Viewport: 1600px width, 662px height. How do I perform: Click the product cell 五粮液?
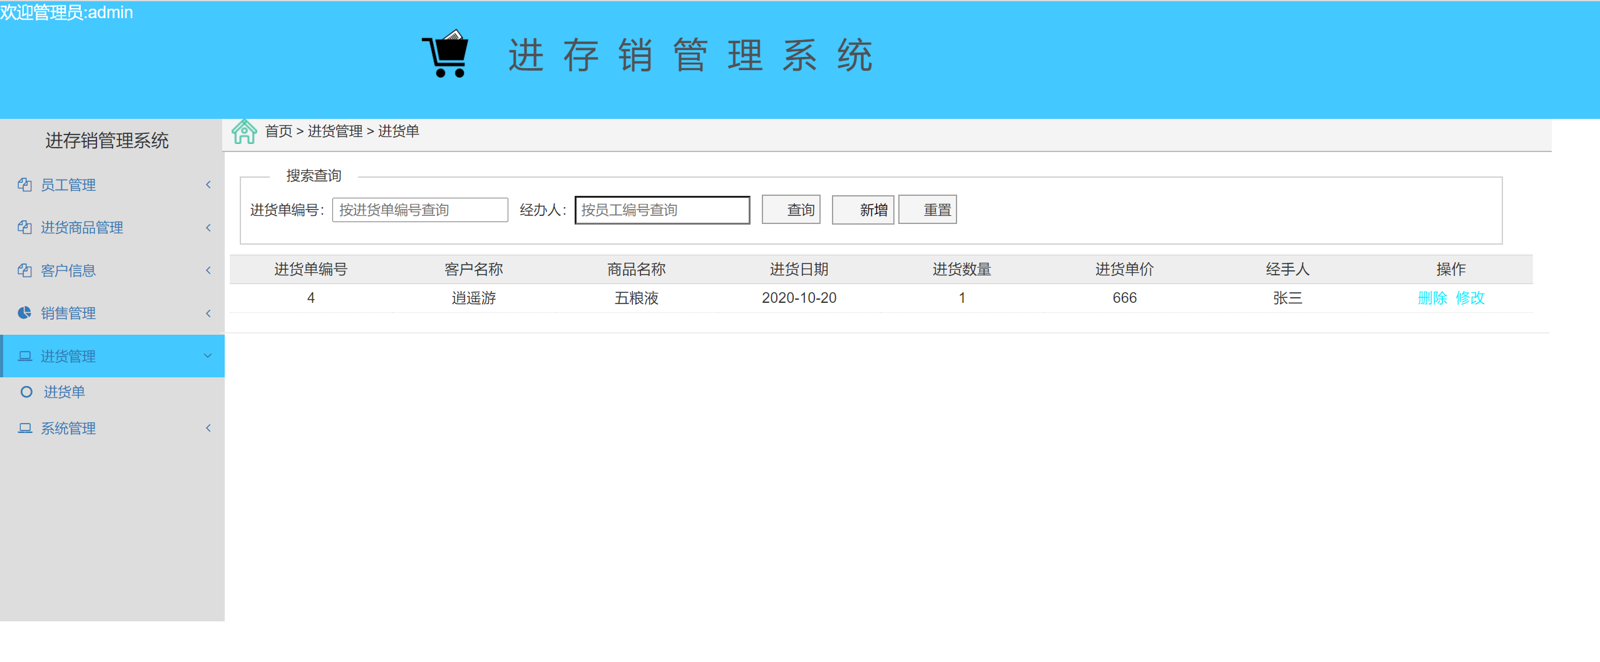[x=636, y=298]
